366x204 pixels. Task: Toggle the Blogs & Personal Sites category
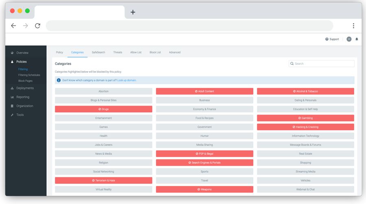click(x=103, y=100)
